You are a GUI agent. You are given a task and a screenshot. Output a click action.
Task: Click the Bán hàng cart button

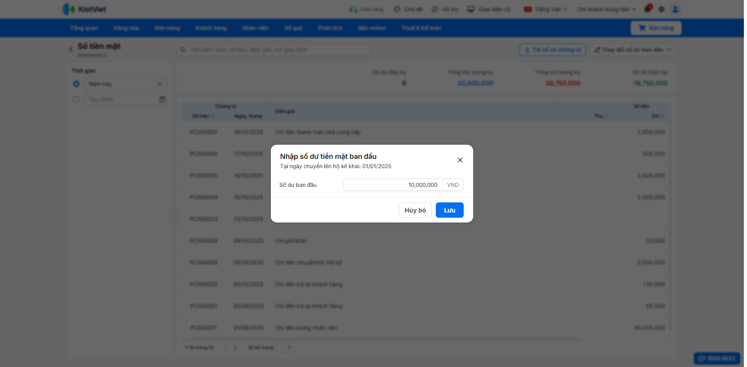pyautogui.click(x=656, y=28)
